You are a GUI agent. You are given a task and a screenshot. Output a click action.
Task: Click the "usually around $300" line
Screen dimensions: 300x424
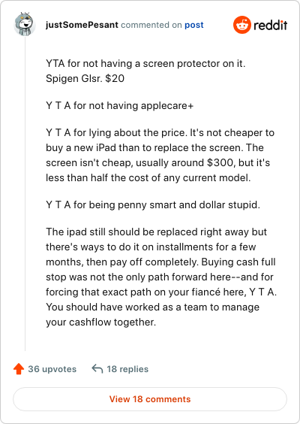pyautogui.click(x=157, y=163)
